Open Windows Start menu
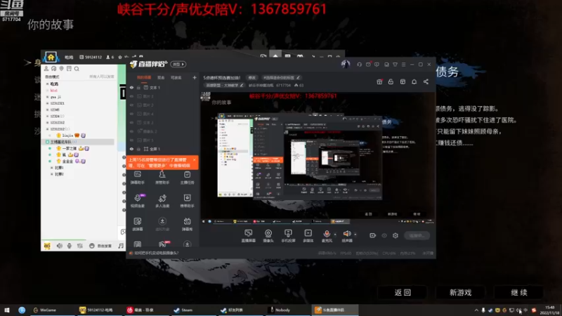This screenshot has height=316, width=562. pos(7,310)
